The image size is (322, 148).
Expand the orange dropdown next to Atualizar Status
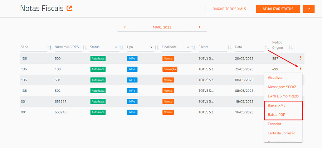[309, 9]
